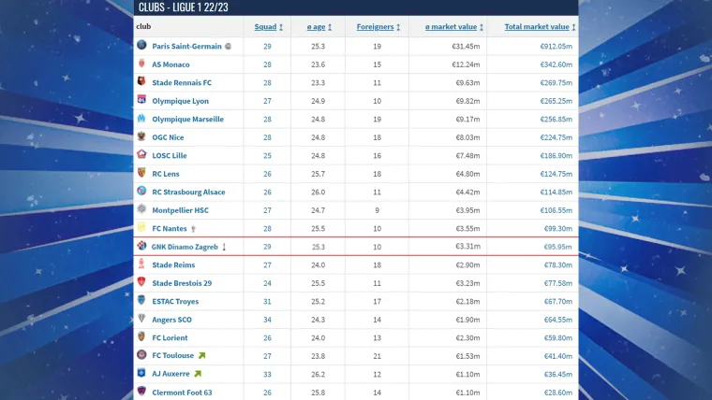Click the Olympique Marseille crest icon

tap(141, 119)
